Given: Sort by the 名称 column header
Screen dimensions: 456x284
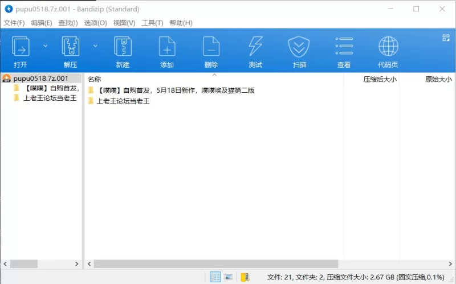Looking at the screenshot, I should point(95,79).
